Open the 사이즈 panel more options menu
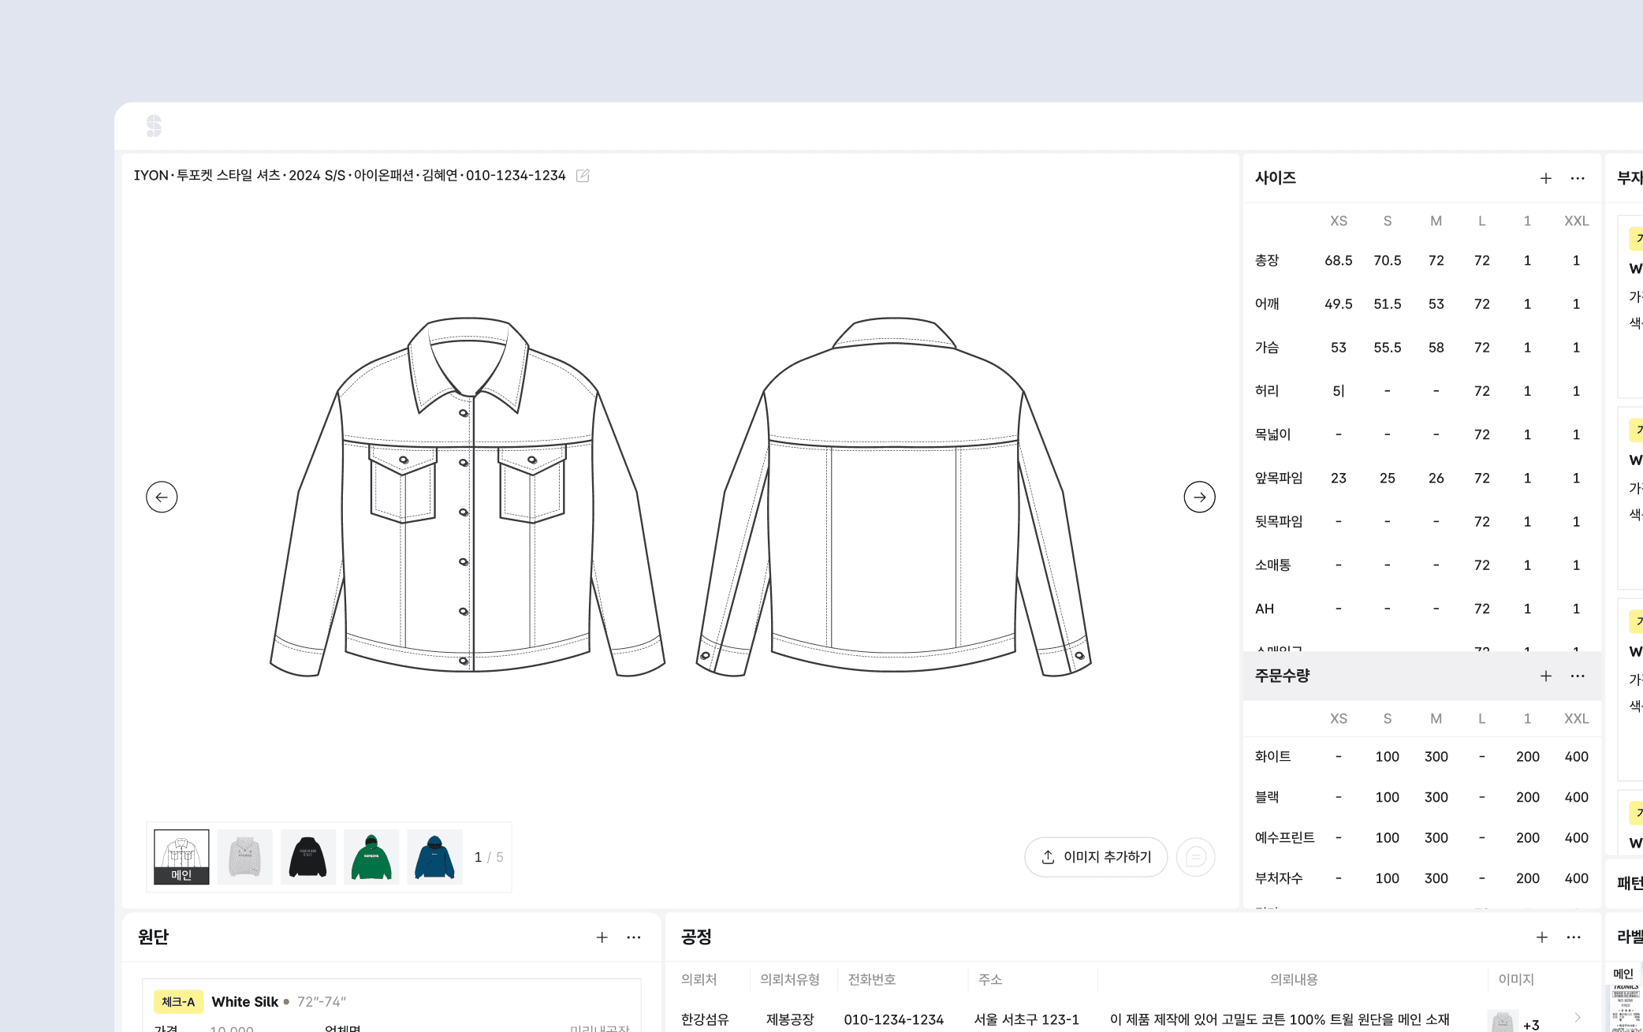This screenshot has width=1643, height=1032. pos(1577,179)
